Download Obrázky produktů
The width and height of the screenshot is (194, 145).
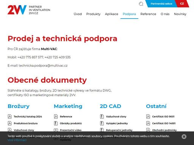[x=71, y=123]
